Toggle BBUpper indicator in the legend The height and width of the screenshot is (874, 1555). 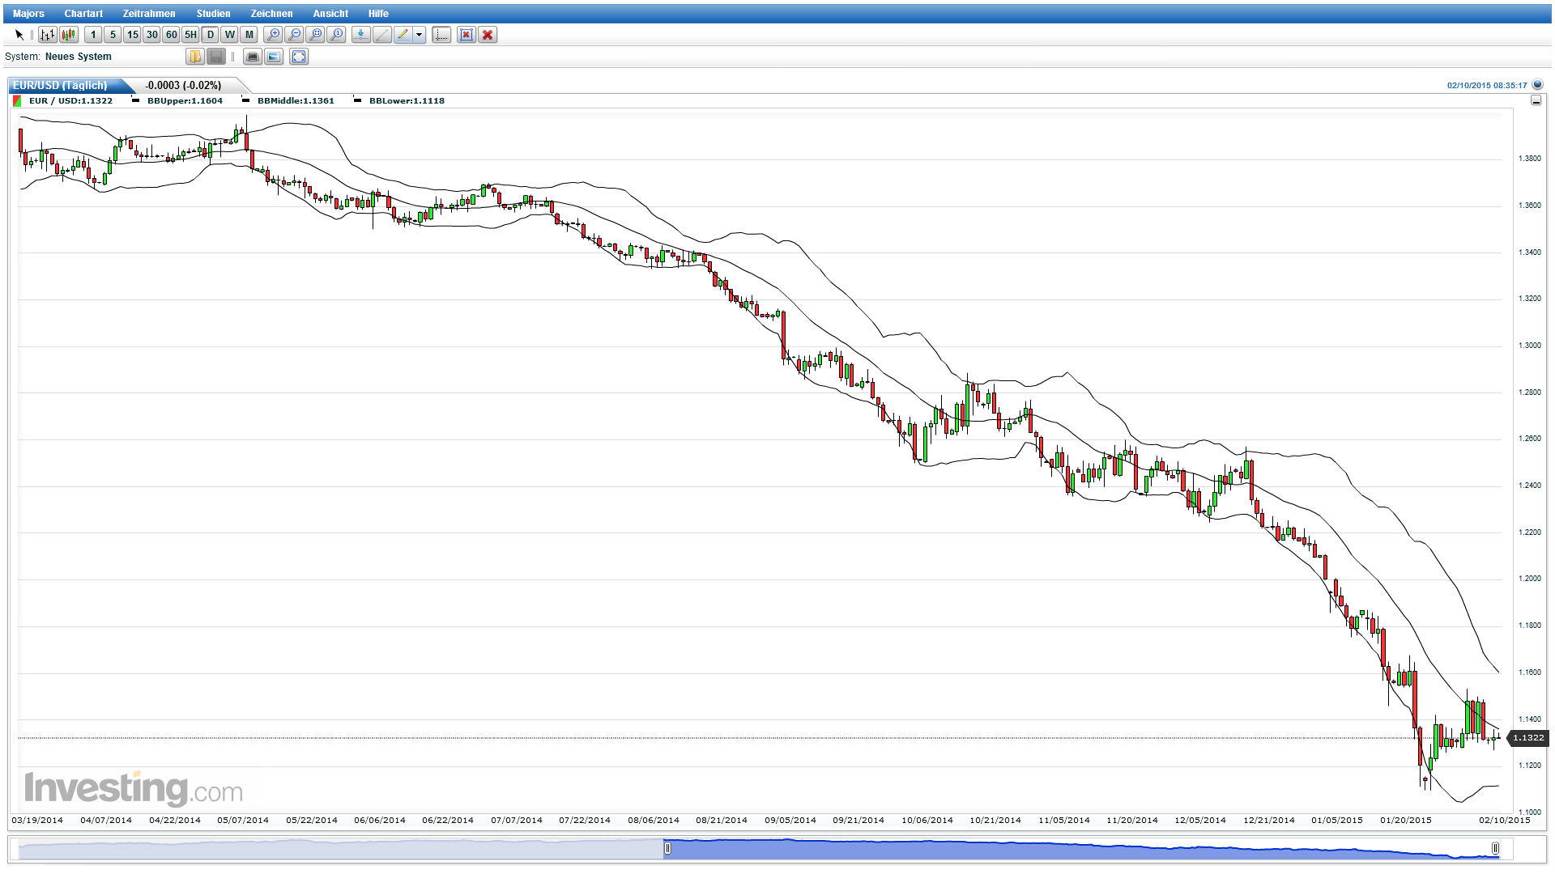pyautogui.click(x=184, y=100)
